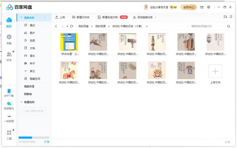The height and width of the screenshot is (148, 237).
Task: Click the 经验分享闯天涯 username
Action: [159, 7]
